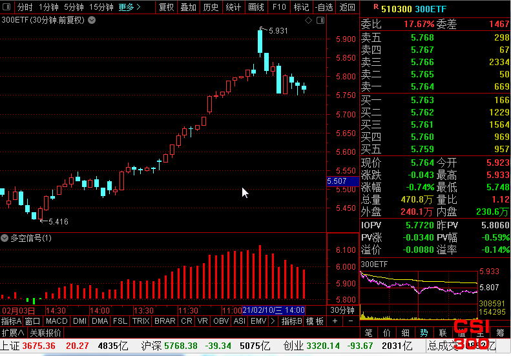
Task: Select the 5分钟 chart period
Action: point(74,7)
